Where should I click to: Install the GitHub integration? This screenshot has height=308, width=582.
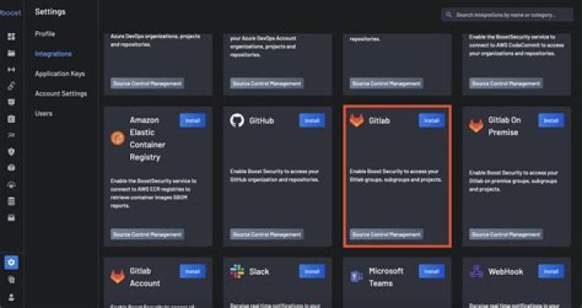coord(312,120)
